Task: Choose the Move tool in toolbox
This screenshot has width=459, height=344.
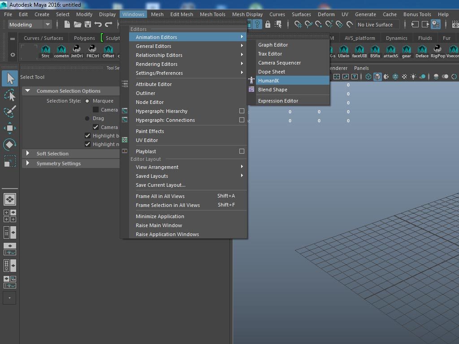Action: (x=10, y=128)
